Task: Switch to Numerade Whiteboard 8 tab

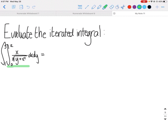Action: coord(84,14)
